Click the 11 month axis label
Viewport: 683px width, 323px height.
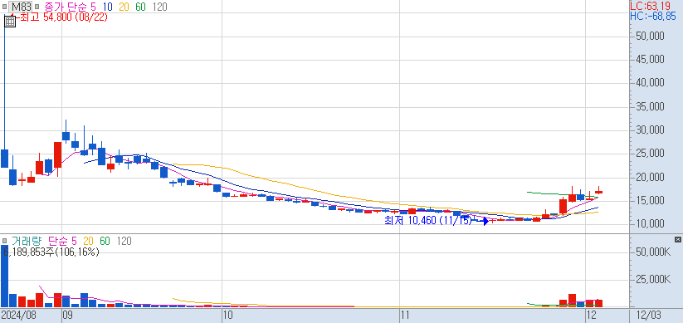(406, 316)
